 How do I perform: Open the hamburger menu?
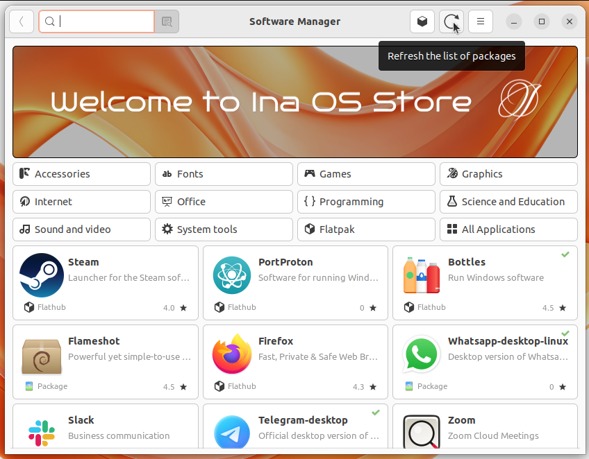(481, 21)
